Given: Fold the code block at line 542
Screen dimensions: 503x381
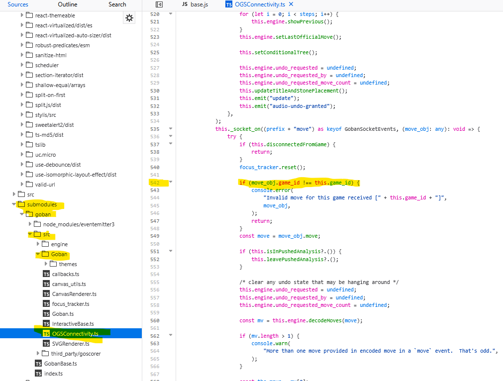Looking at the screenshot, I should [x=171, y=183].
